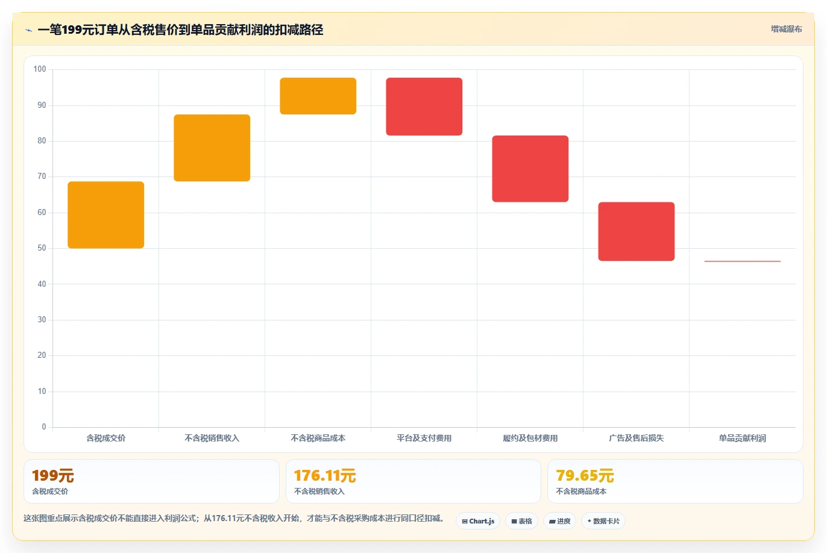Click the 单品贡献利润 x-axis label
827x553 pixels.
[743, 438]
